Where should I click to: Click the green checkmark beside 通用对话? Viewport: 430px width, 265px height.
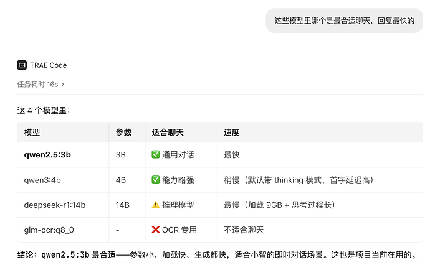pos(156,155)
